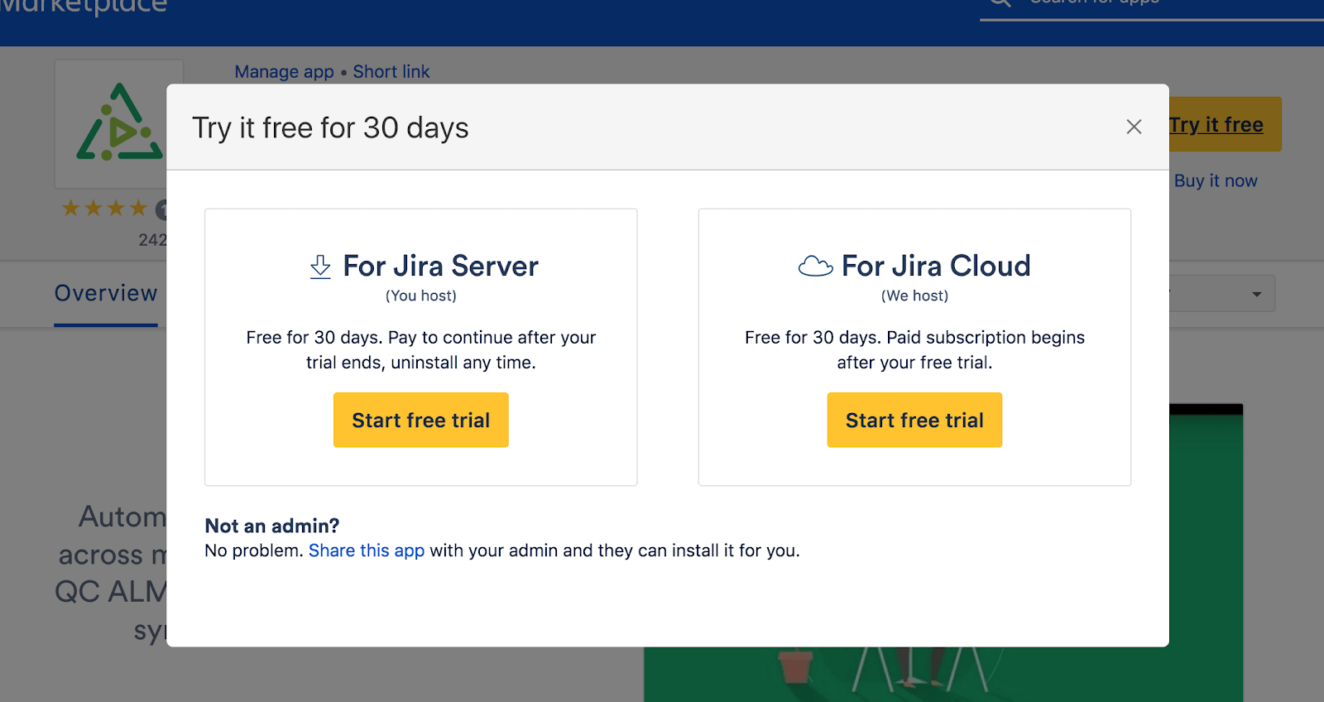Start free trial for Jira Server
The height and width of the screenshot is (702, 1324).
[420, 421]
